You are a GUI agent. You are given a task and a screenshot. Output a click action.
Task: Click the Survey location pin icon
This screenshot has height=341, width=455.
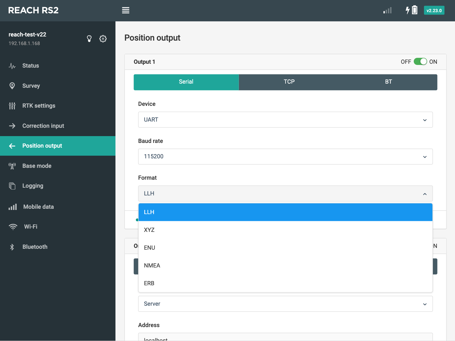[12, 86]
